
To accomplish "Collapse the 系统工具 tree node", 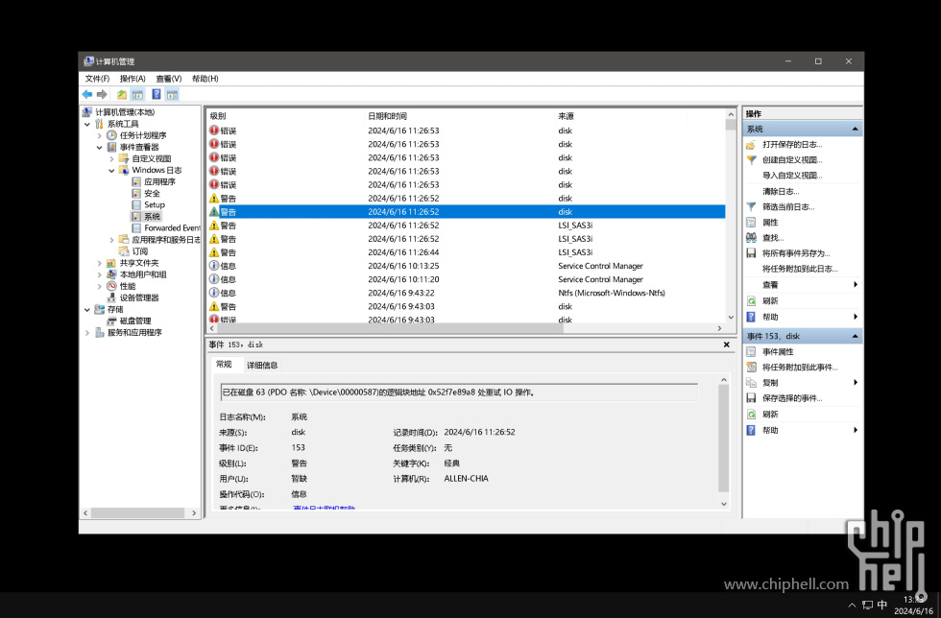I will point(87,124).
